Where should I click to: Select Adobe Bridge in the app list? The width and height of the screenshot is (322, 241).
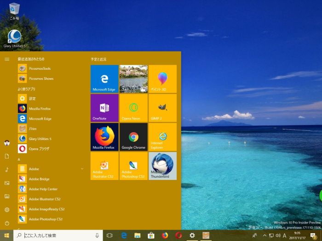point(39,179)
